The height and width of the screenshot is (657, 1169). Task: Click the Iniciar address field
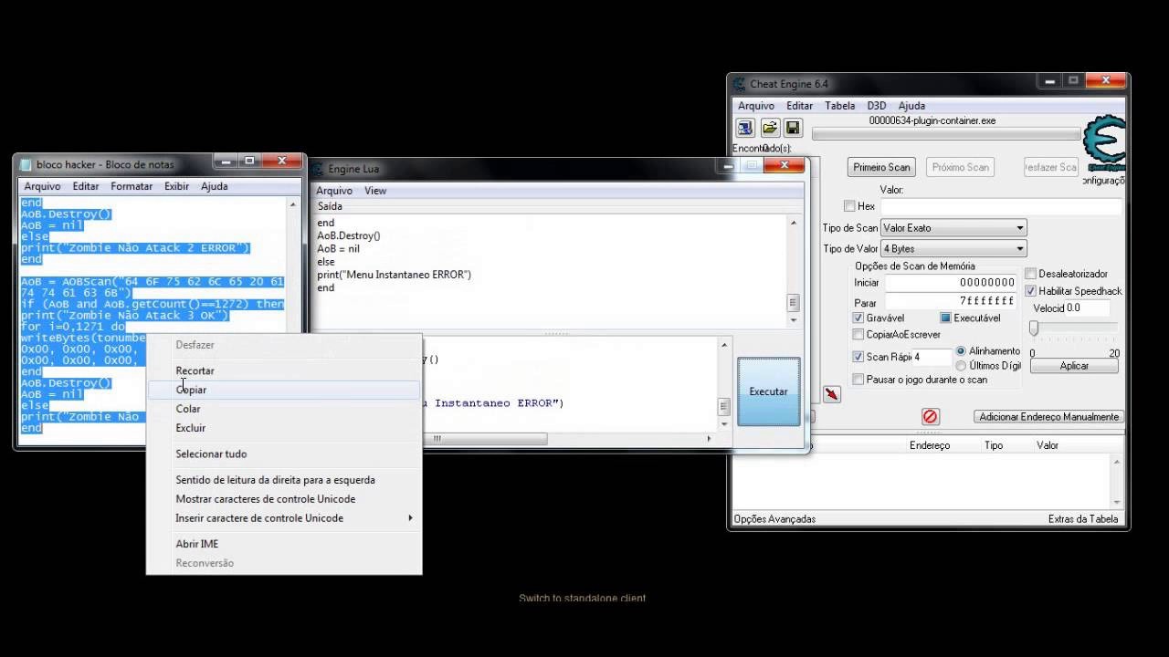(951, 283)
